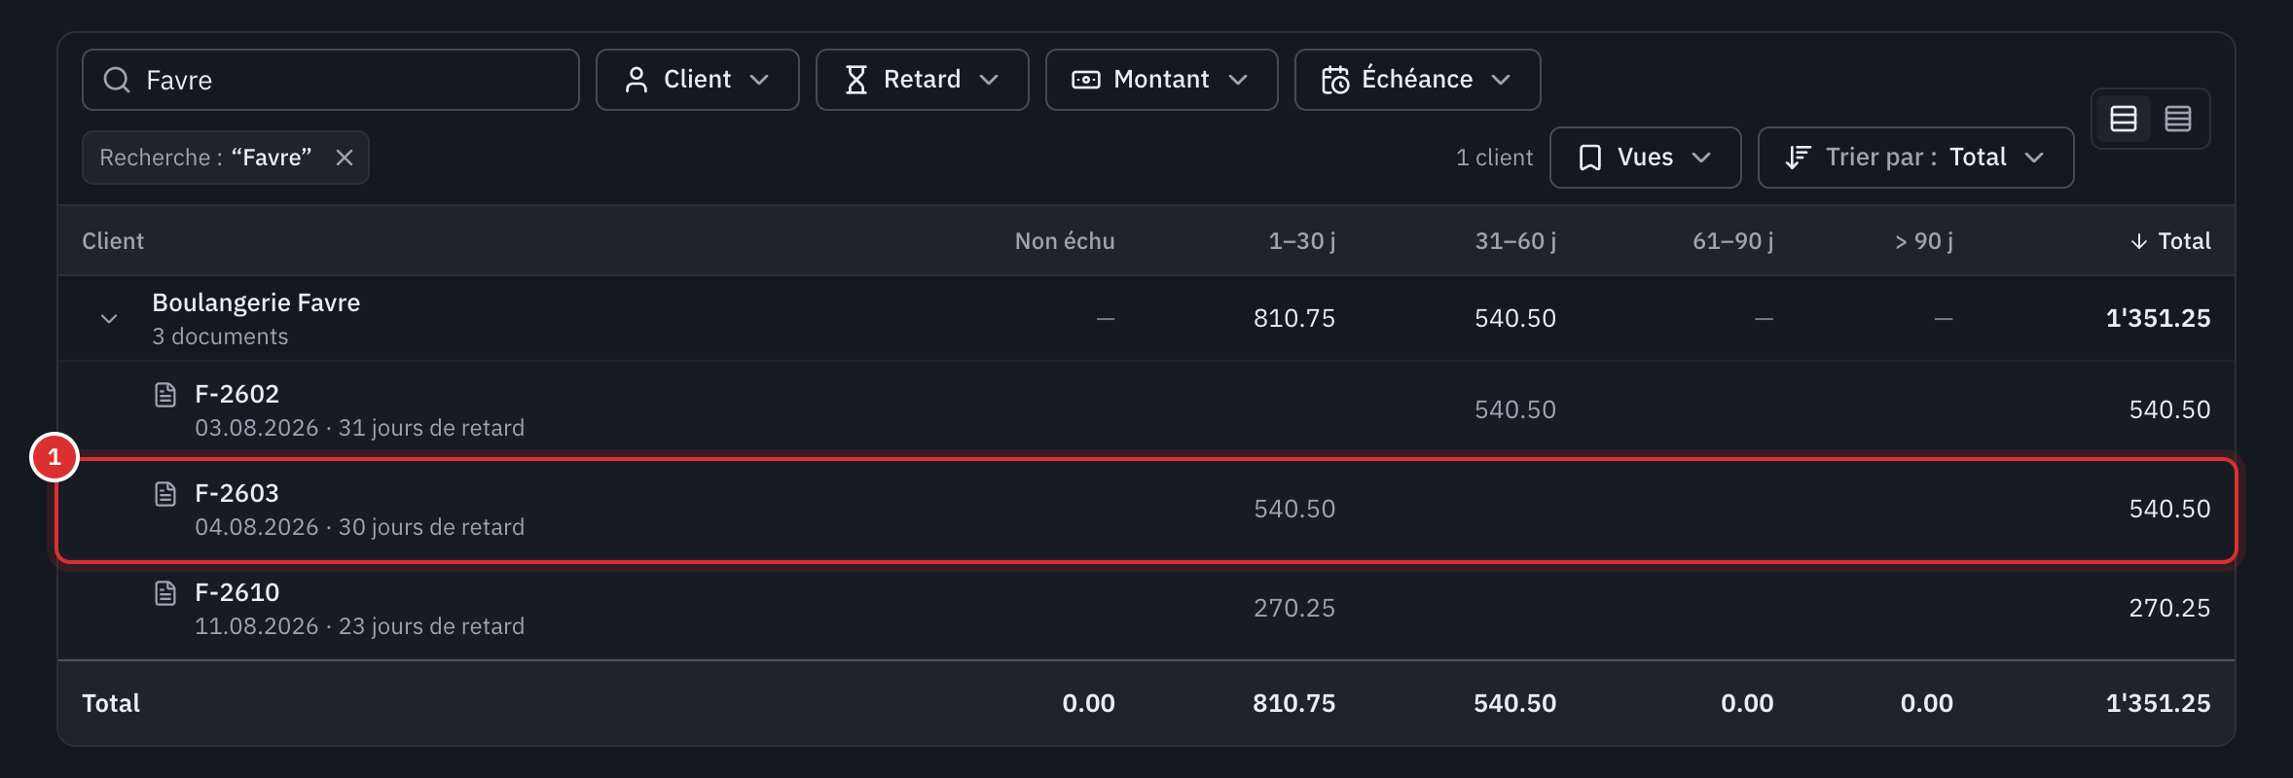Click the document icon for F-2602
The image size is (2293, 778).
pos(165,395)
